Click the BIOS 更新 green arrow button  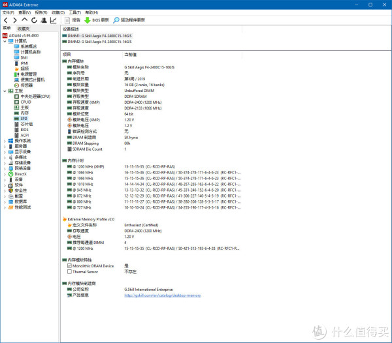(97, 20)
